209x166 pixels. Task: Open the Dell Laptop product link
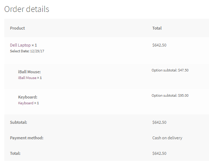tap(20, 45)
